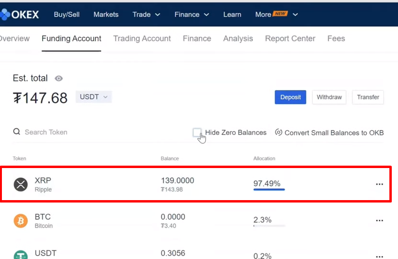Click the BTC Bitcoin coin icon

point(21,221)
